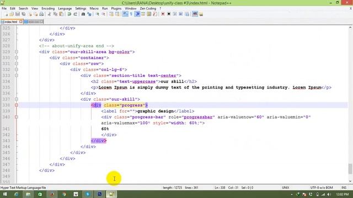
Task: Click the Close All toolbar icon
Action: click(35, 14)
